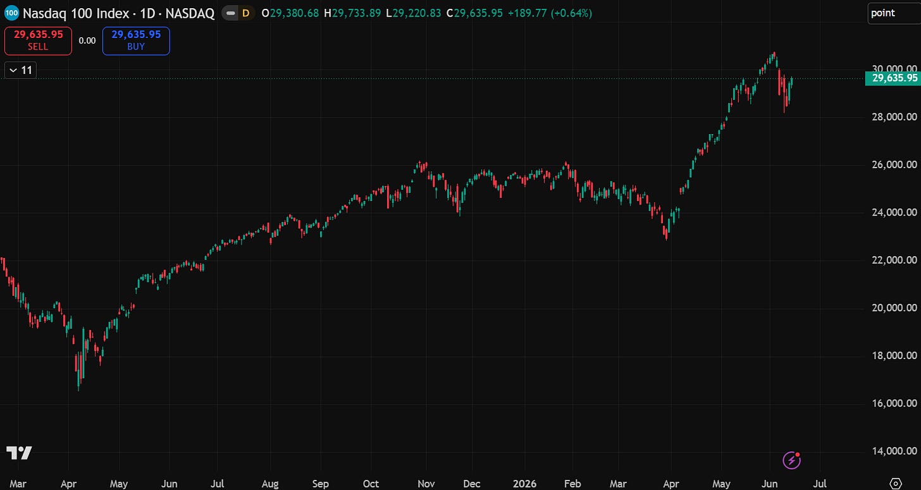Screen dimensions: 921x490
Task: Click the close value in the OHLC row
Action: point(475,13)
